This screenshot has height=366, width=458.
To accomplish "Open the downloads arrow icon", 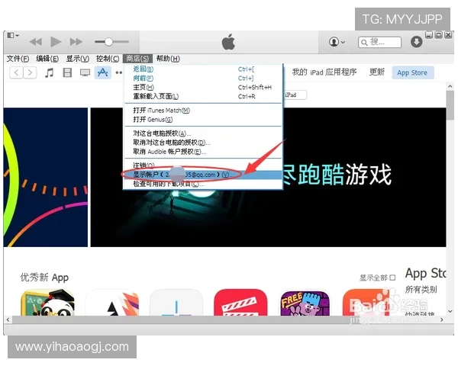I will coord(416,42).
